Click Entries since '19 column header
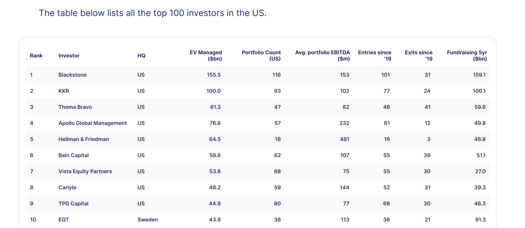This screenshot has width=525, height=228. 374,56
